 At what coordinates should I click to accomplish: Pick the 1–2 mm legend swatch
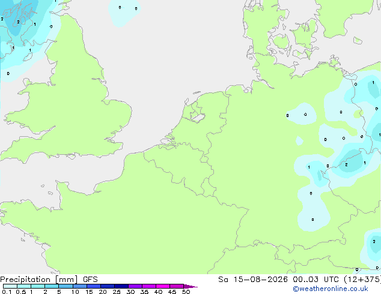(x=38, y=286)
